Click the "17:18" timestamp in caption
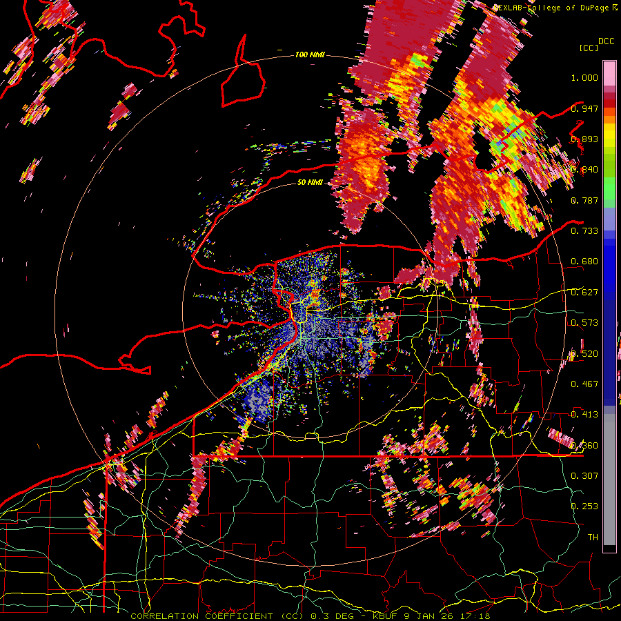 pos(477,616)
